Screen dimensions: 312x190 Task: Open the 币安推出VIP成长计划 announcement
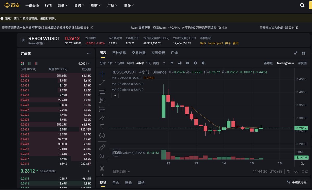pos(279,28)
